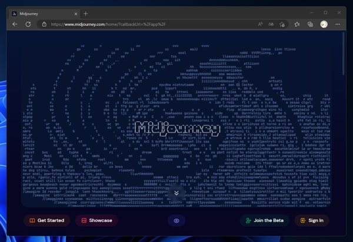Click the page vertical scrollbar
353x242 pixels.
tap(344, 54)
